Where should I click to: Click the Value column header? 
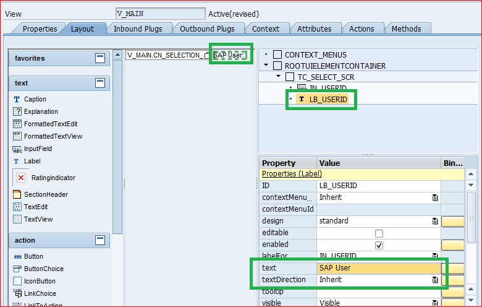pos(378,163)
